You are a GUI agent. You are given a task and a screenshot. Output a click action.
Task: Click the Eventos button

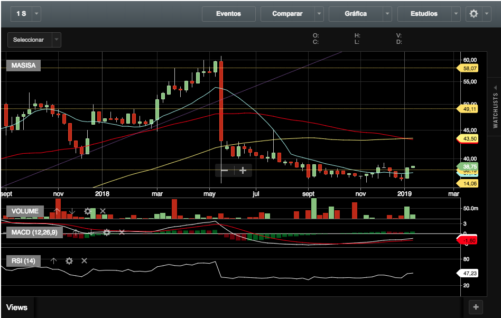coord(228,14)
